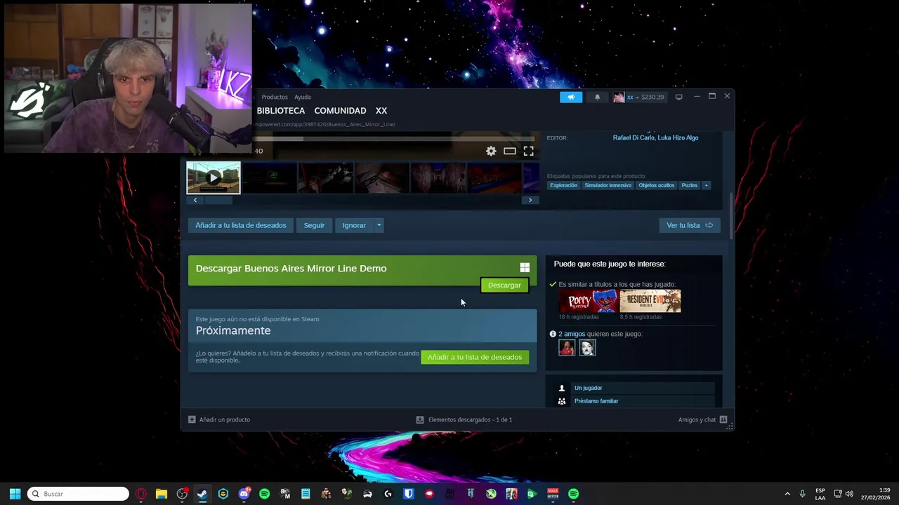The width and height of the screenshot is (899, 505).
Task: Expand the Ignorar dropdown arrow
Action: click(379, 225)
